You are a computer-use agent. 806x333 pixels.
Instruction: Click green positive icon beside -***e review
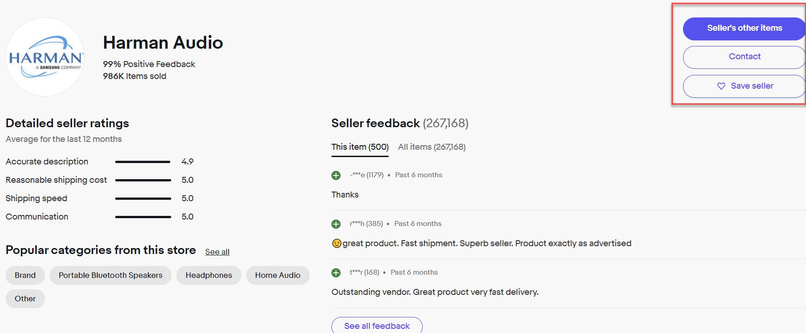coord(336,175)
